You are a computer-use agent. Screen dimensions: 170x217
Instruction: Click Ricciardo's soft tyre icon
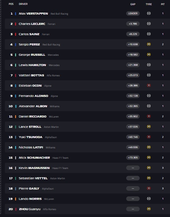coord(149,116)
